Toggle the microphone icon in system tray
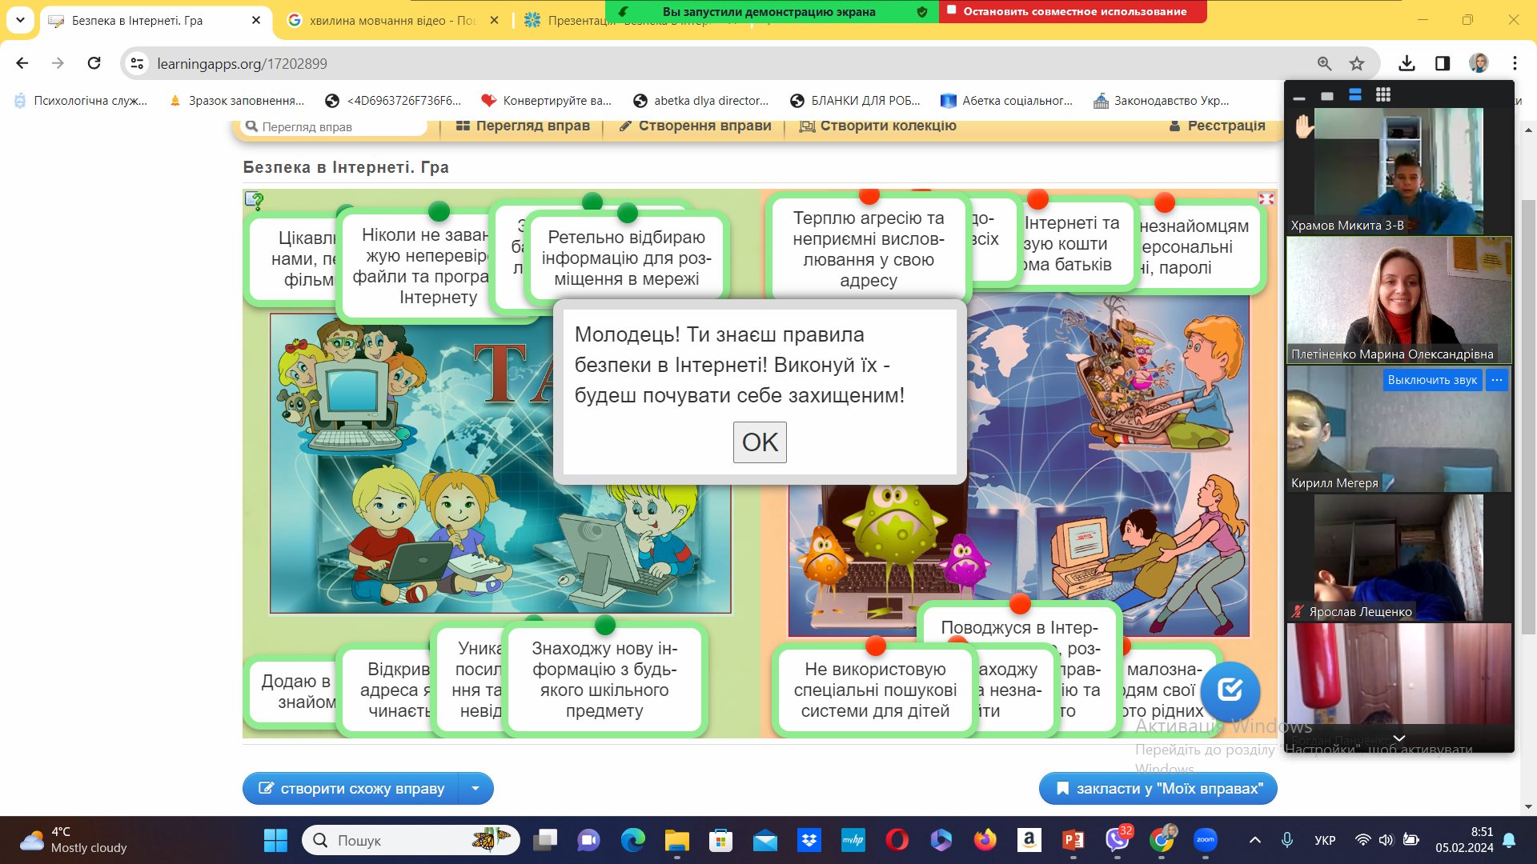Image resolution: width=1537 pixels, height=864 pixels. click(x=1286, y=840)
